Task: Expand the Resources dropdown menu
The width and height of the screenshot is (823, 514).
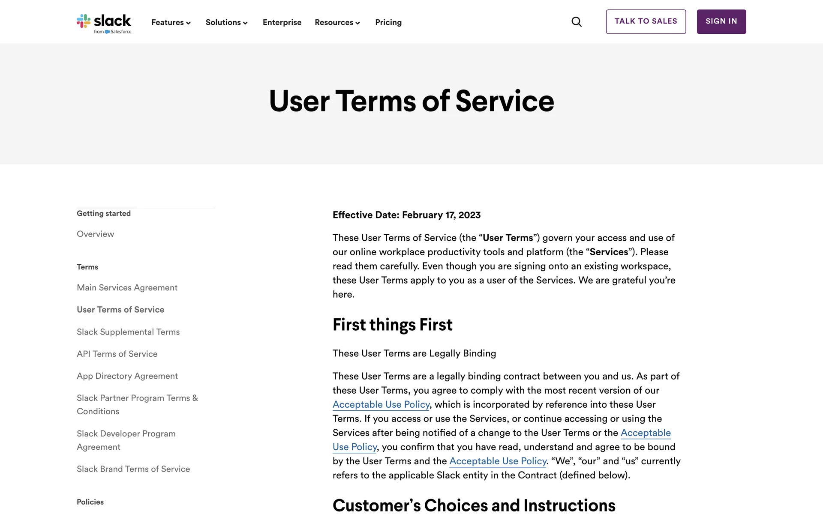Action: (337, 22)
